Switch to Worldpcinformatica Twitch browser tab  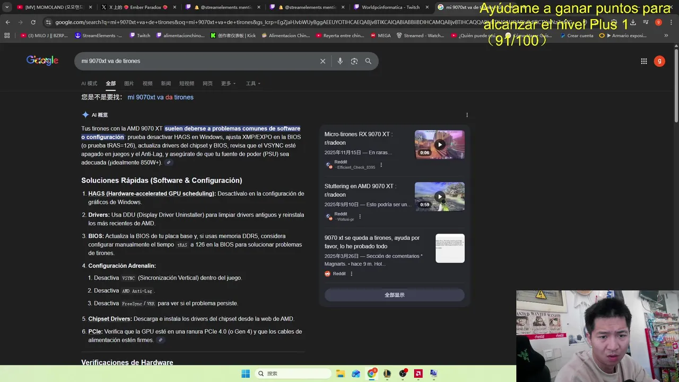pos(390,7)
